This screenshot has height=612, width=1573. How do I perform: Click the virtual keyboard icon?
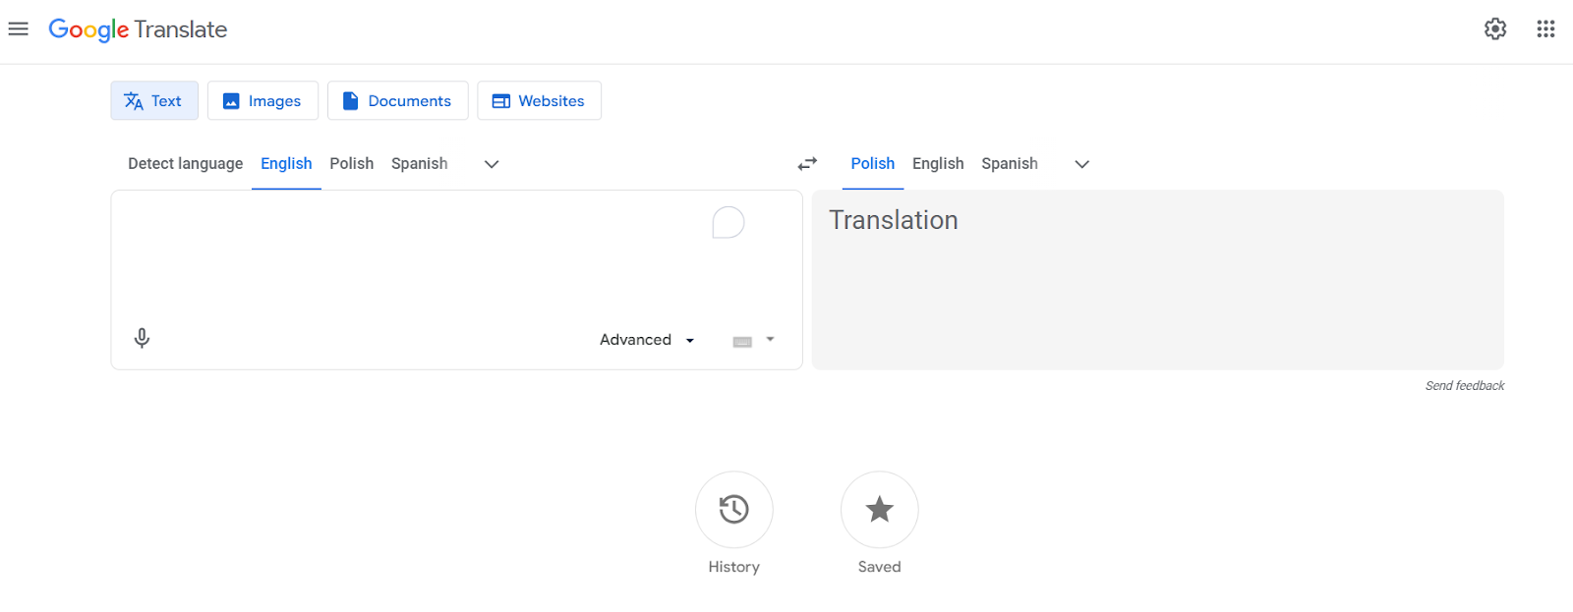[742, 341]
